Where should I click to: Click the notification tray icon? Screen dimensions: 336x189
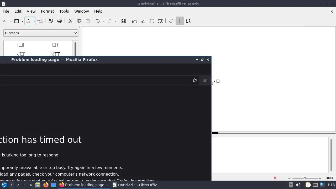(x=322, y=185)
